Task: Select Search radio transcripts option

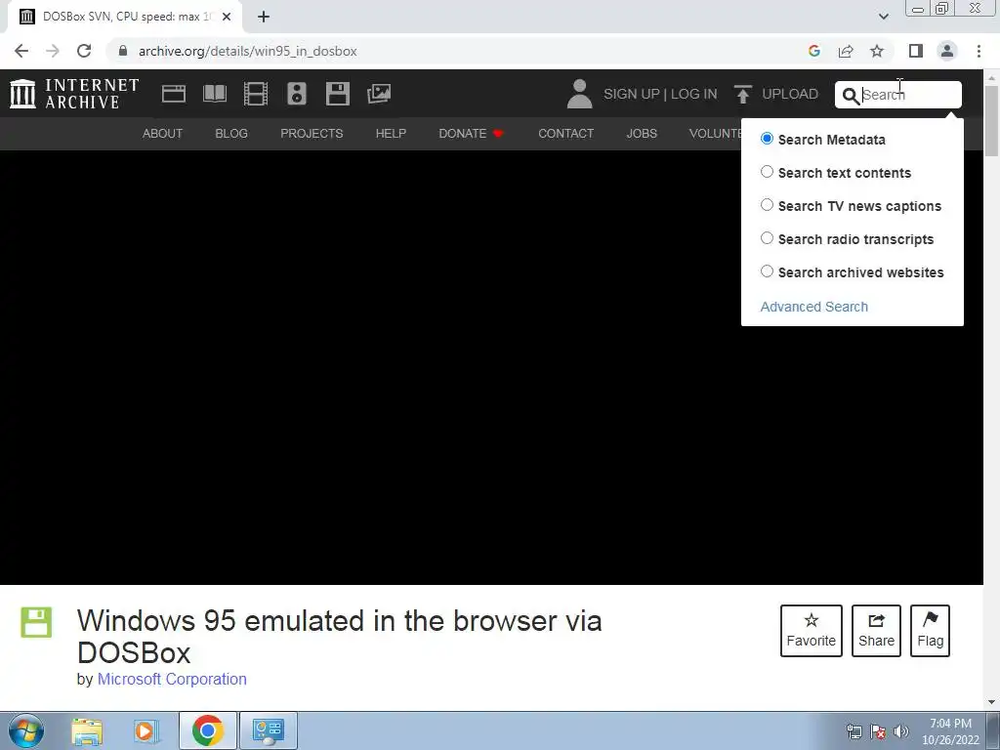Action: click(767, 238)
